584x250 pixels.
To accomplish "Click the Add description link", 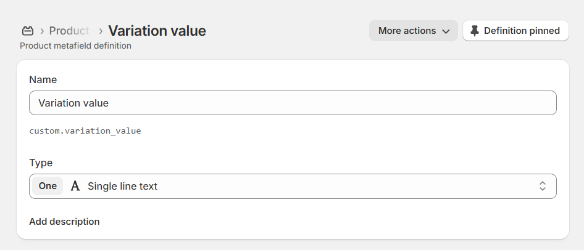I will [64, 221].
